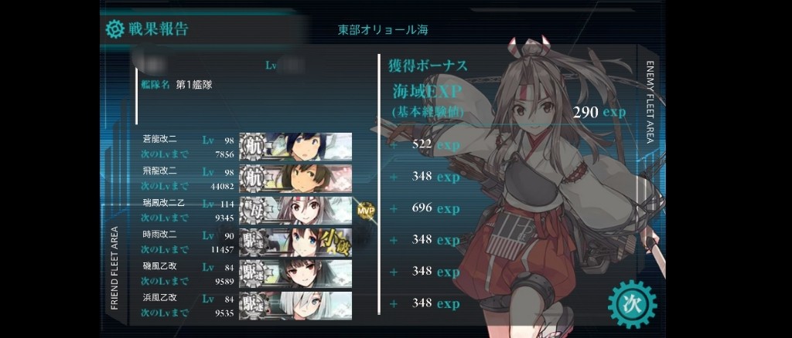Click the 次 gear button to proceed

point(632,305)
